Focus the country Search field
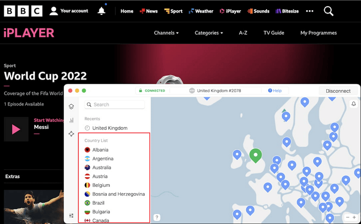Image resolution: width=361 pixels, height=224 pixels. click(x=114, y=105)
